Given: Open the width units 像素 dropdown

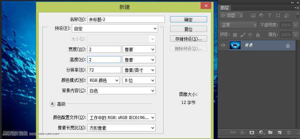Looking at the screenshot, I should pyautogui.click(x=139, y=49).
